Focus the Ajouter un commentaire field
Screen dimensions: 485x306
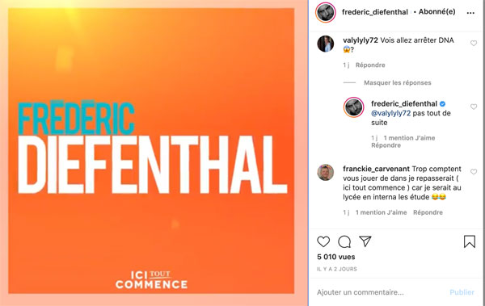381,292
